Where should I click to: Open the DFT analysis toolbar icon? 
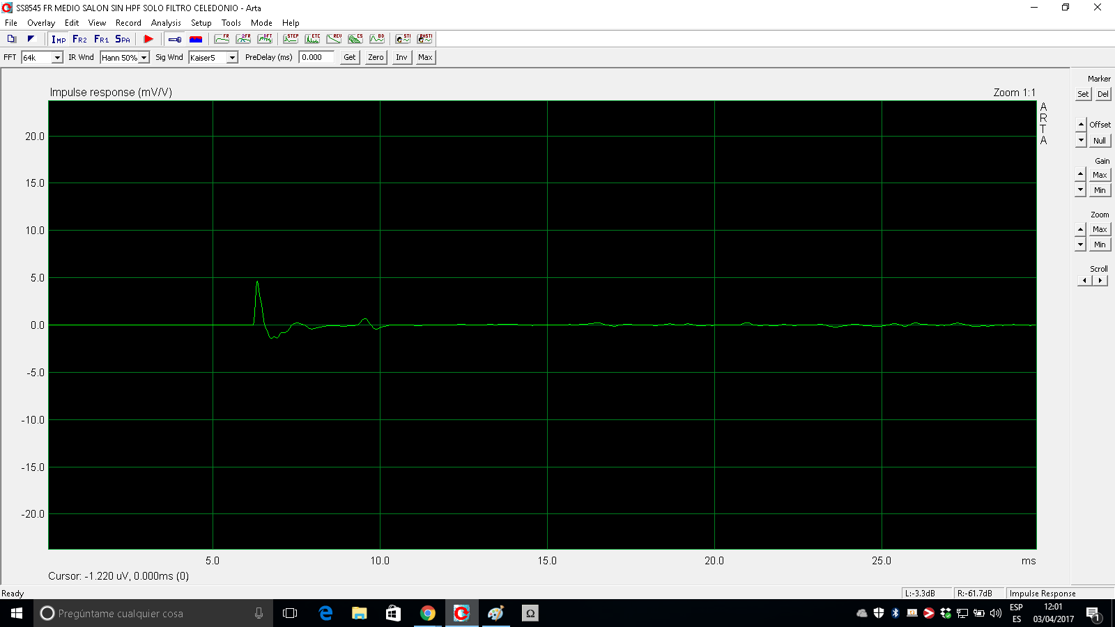(265, 39)
